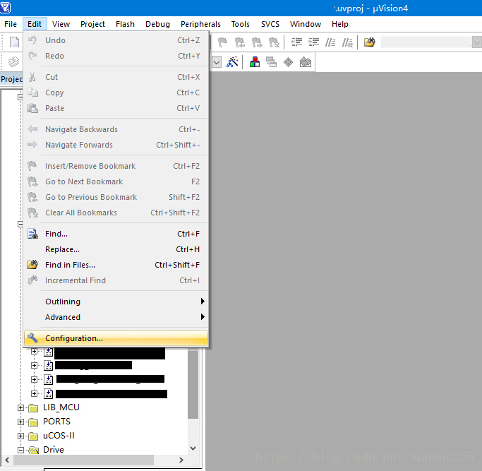The width and height of the screenshot is (482, 471).
Task: Click the Find in Files toolbar icon
Action: 370,42
